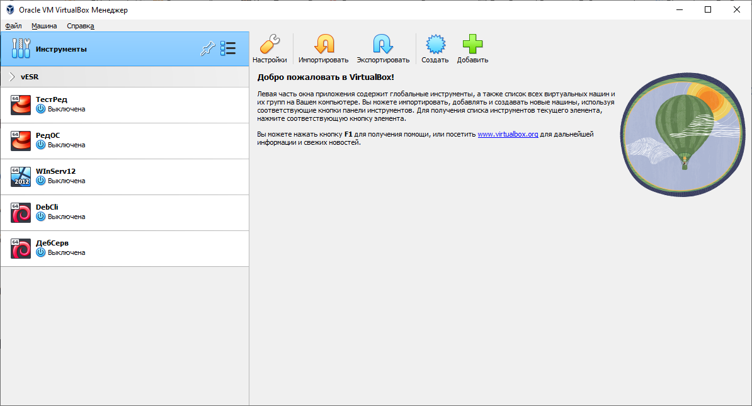The width and height of the screenshot is (752, 406).
Task: Click the ТестРед red hat OS icon
Action: point(21,105)
